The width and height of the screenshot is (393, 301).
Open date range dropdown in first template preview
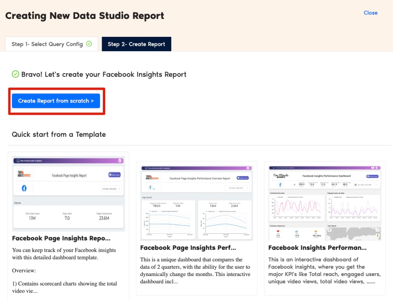point(111,188)
